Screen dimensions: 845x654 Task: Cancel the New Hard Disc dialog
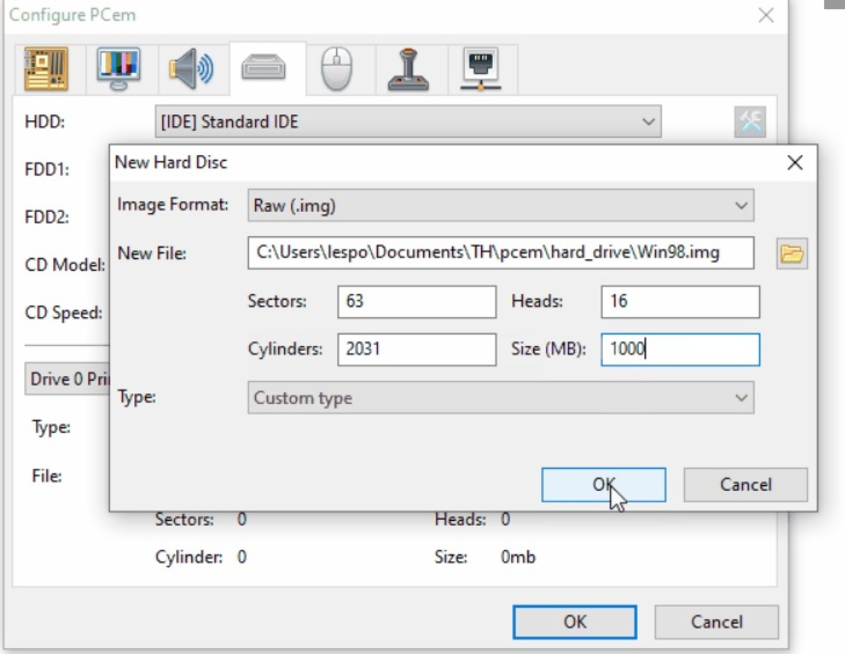[x=745, y=485]
